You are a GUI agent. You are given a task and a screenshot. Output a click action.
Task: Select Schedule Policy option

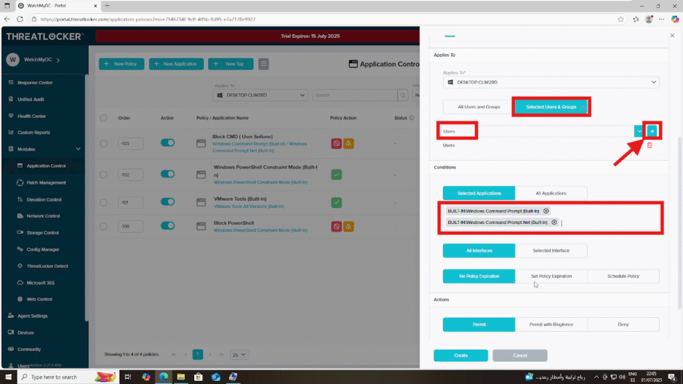pyautogui.click(x=623, y=276)
